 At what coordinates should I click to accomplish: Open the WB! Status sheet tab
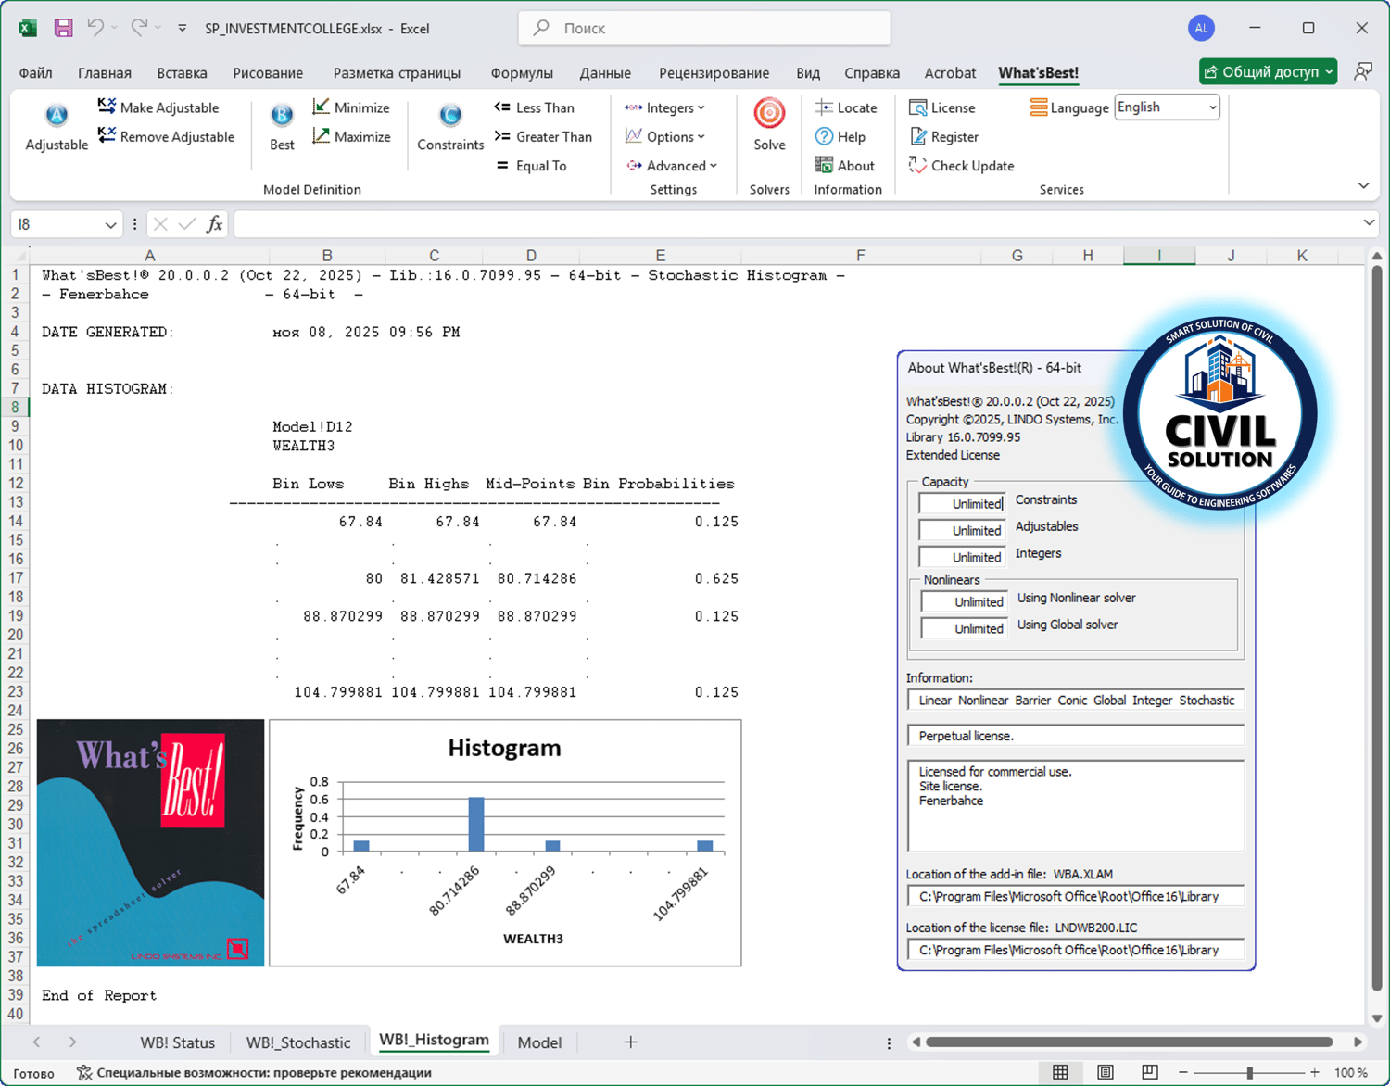pyautogui.click(x=177, y=1042)
